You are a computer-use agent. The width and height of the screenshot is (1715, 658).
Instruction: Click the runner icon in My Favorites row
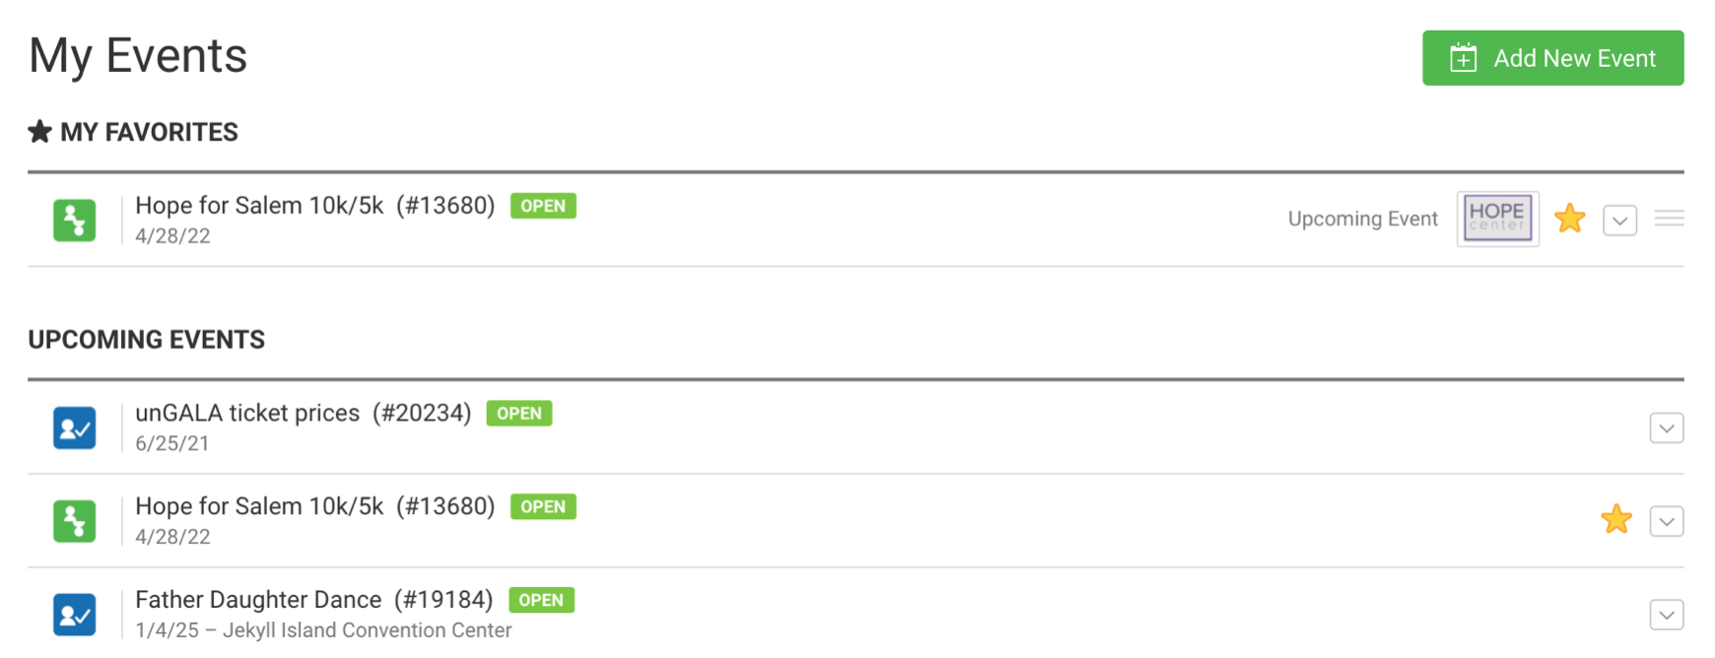point(75,220)
